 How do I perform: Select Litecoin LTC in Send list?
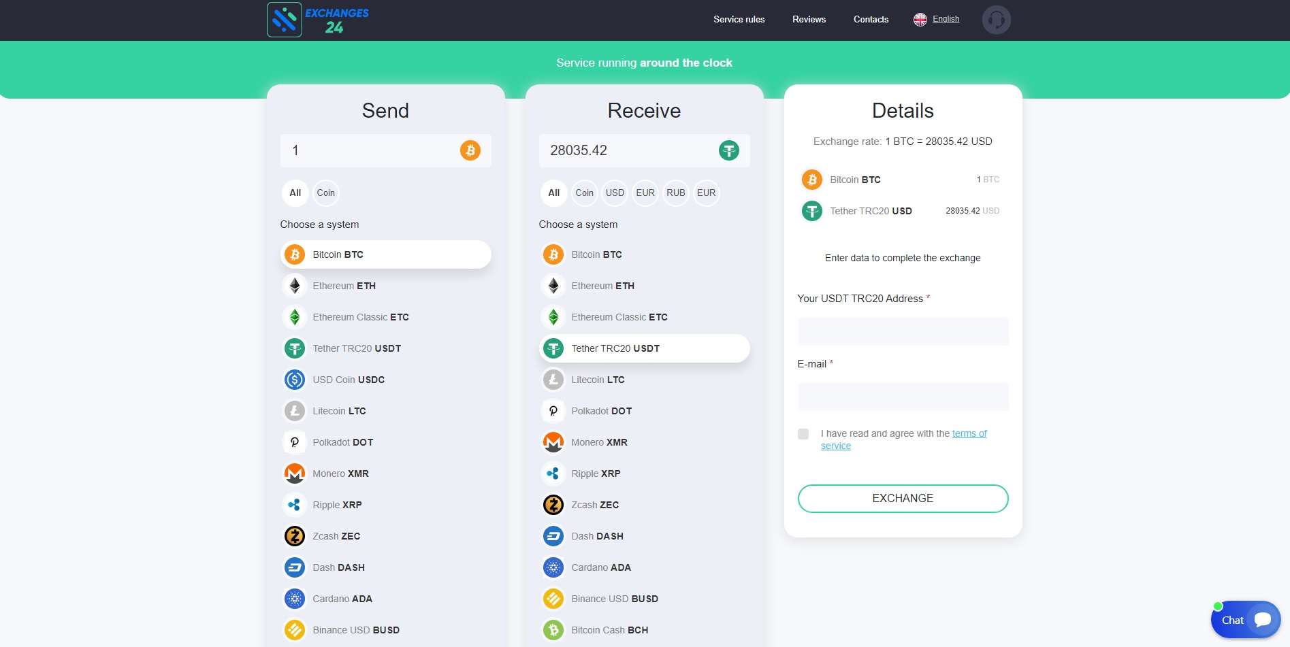(x=385, y=411)
